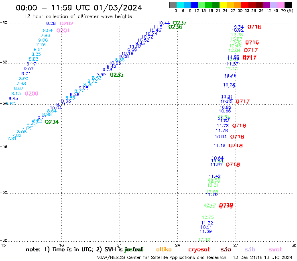
Task: Click the wave height value 8.54
Action: point(48,31)
